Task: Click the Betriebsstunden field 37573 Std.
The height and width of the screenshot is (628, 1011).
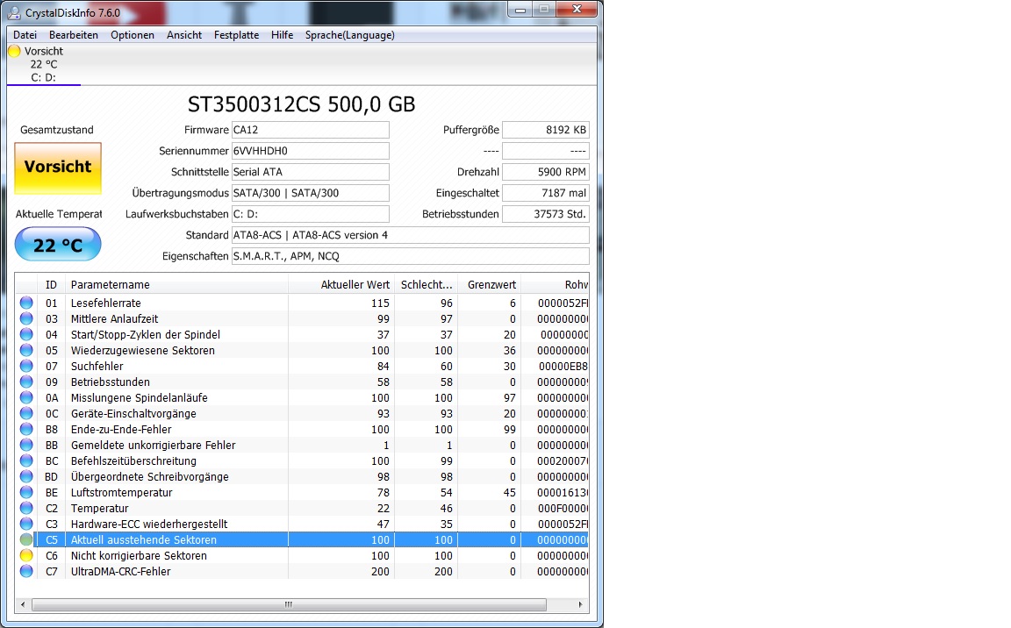Action: (x=546, y=214)
